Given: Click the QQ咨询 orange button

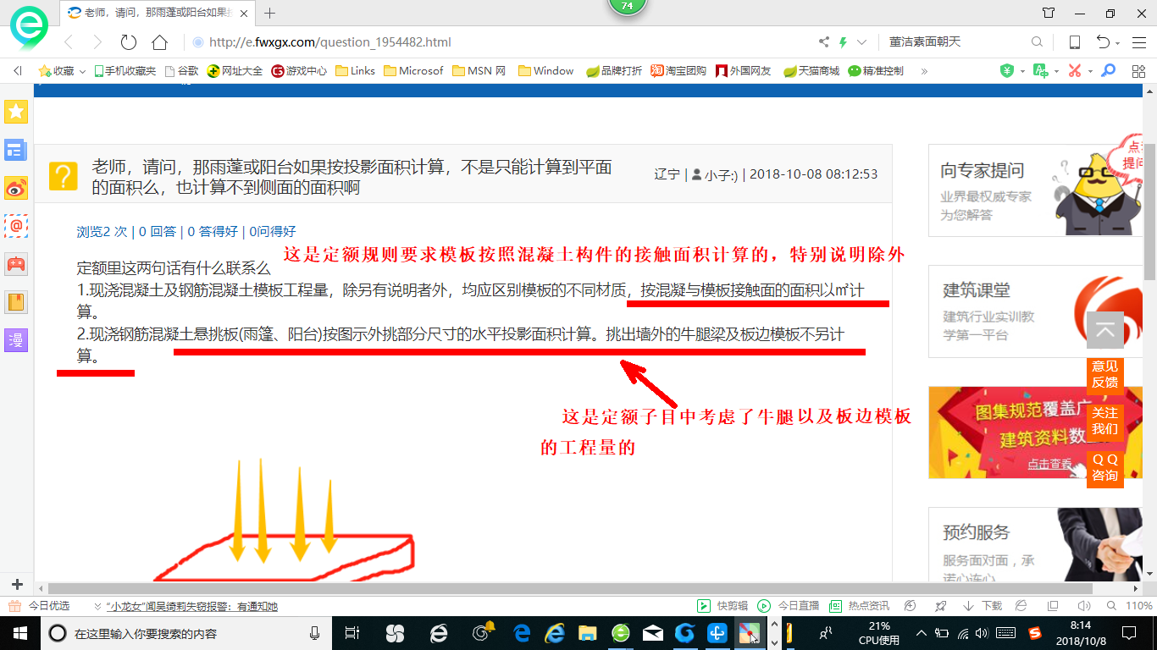Looking at the screenshot, I should click(1104, 467).
